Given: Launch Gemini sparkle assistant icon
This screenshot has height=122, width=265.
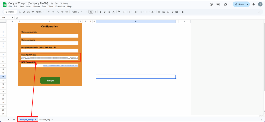Looking at the screenshot, I should 254,4.
